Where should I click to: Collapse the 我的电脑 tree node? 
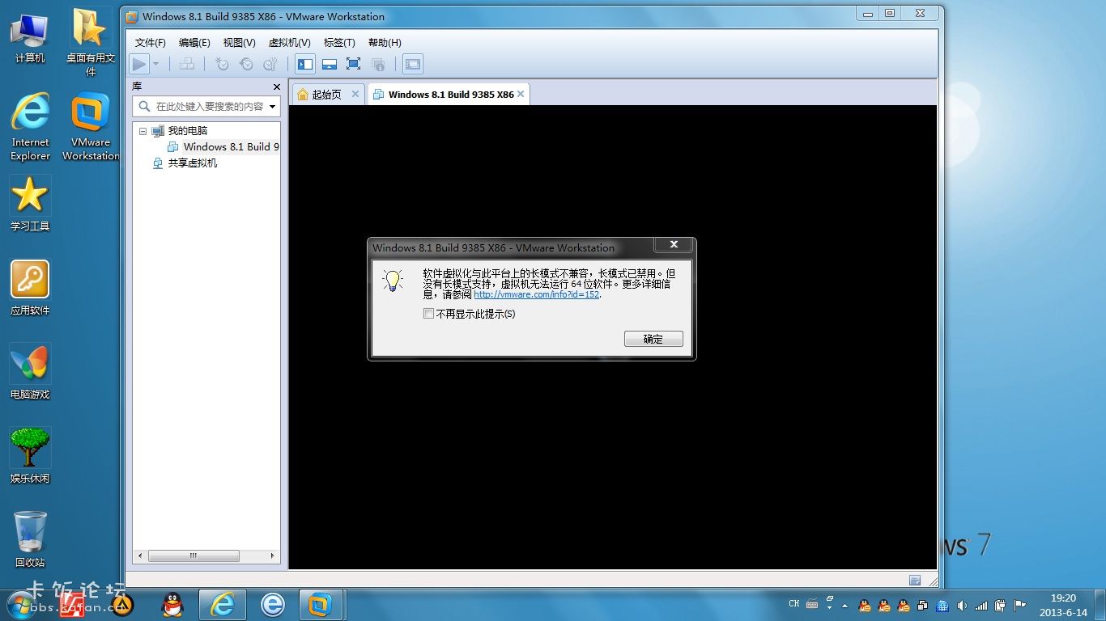click(143, 131)
